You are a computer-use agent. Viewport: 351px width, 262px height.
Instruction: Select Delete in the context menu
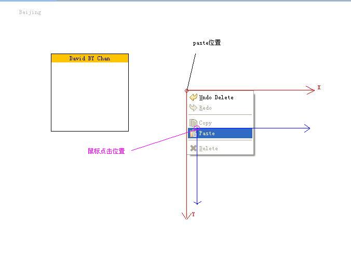(220, 148)
